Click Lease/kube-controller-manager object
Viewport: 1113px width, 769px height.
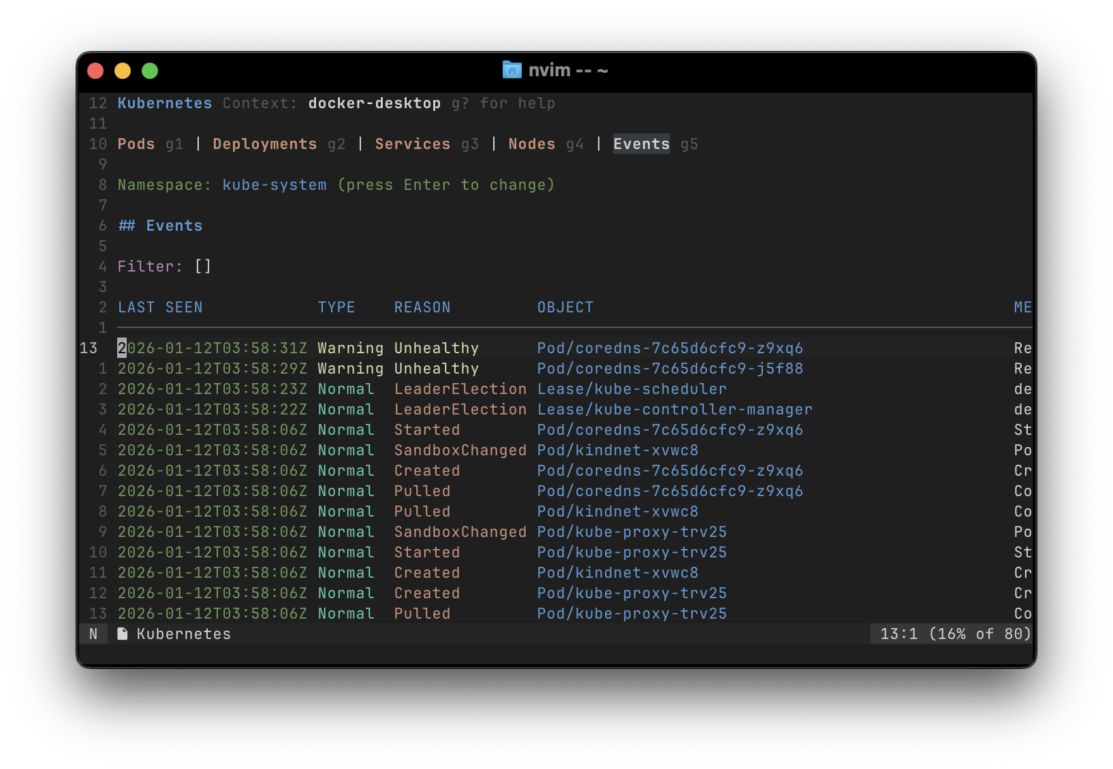[x=675, y=410]
